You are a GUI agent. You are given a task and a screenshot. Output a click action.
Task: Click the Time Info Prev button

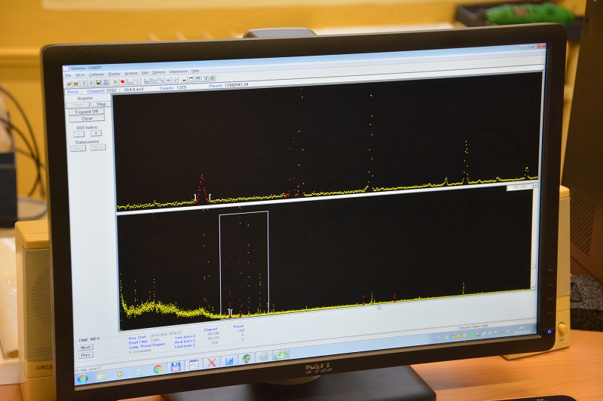pos(86,355)
